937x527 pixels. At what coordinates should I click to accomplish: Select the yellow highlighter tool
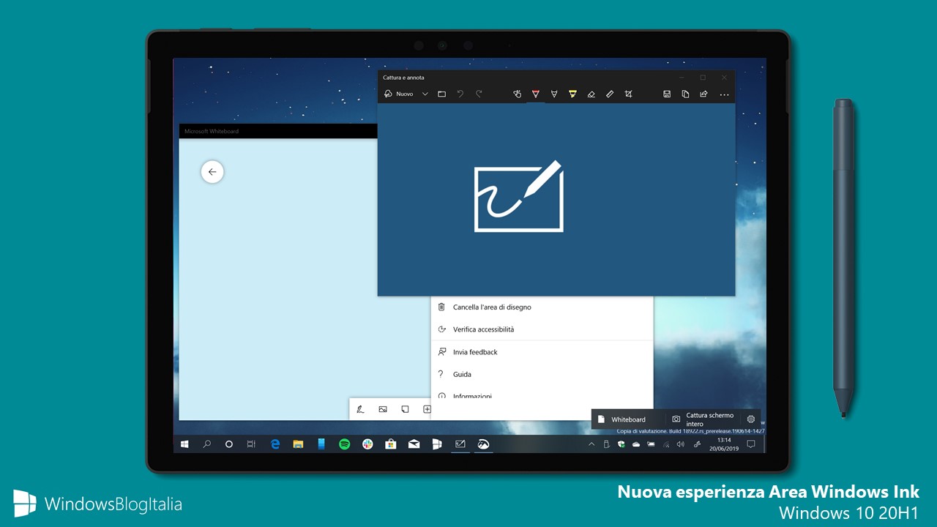pyautogui.click(x=572, y=94)
